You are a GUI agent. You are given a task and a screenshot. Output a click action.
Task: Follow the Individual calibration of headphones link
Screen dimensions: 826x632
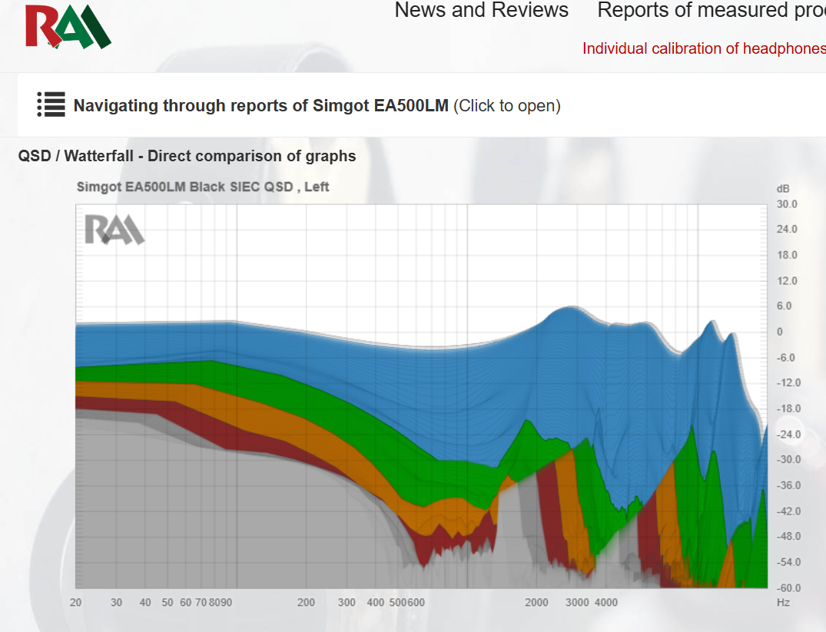pyautogui.click(x=704, y=48)
